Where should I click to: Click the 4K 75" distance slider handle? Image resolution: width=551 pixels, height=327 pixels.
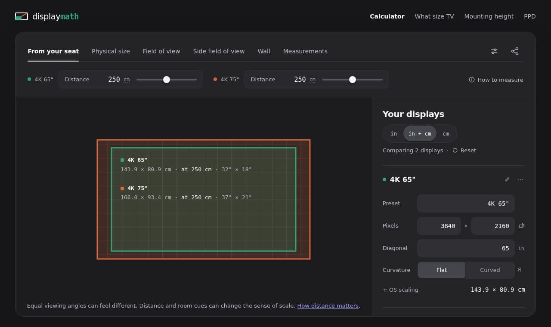click(x=353, y=80)
